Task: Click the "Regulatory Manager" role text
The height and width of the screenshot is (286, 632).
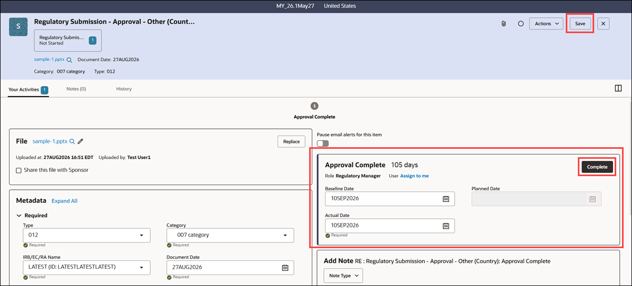Action: point(358,176)
